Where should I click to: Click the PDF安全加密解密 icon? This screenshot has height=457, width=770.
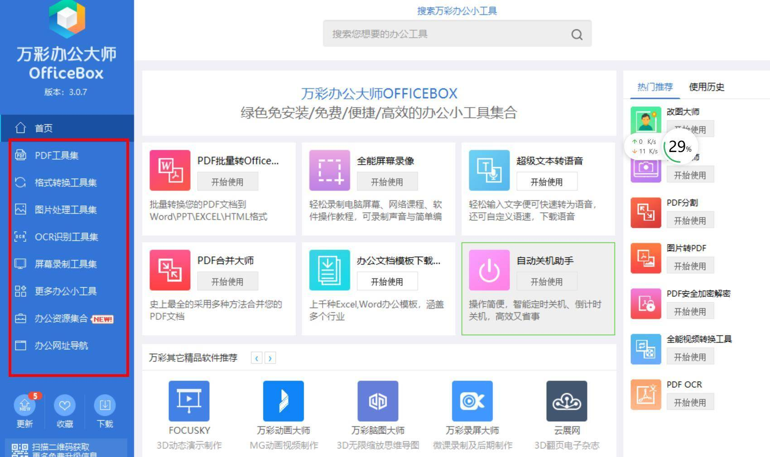pos(646,304)
